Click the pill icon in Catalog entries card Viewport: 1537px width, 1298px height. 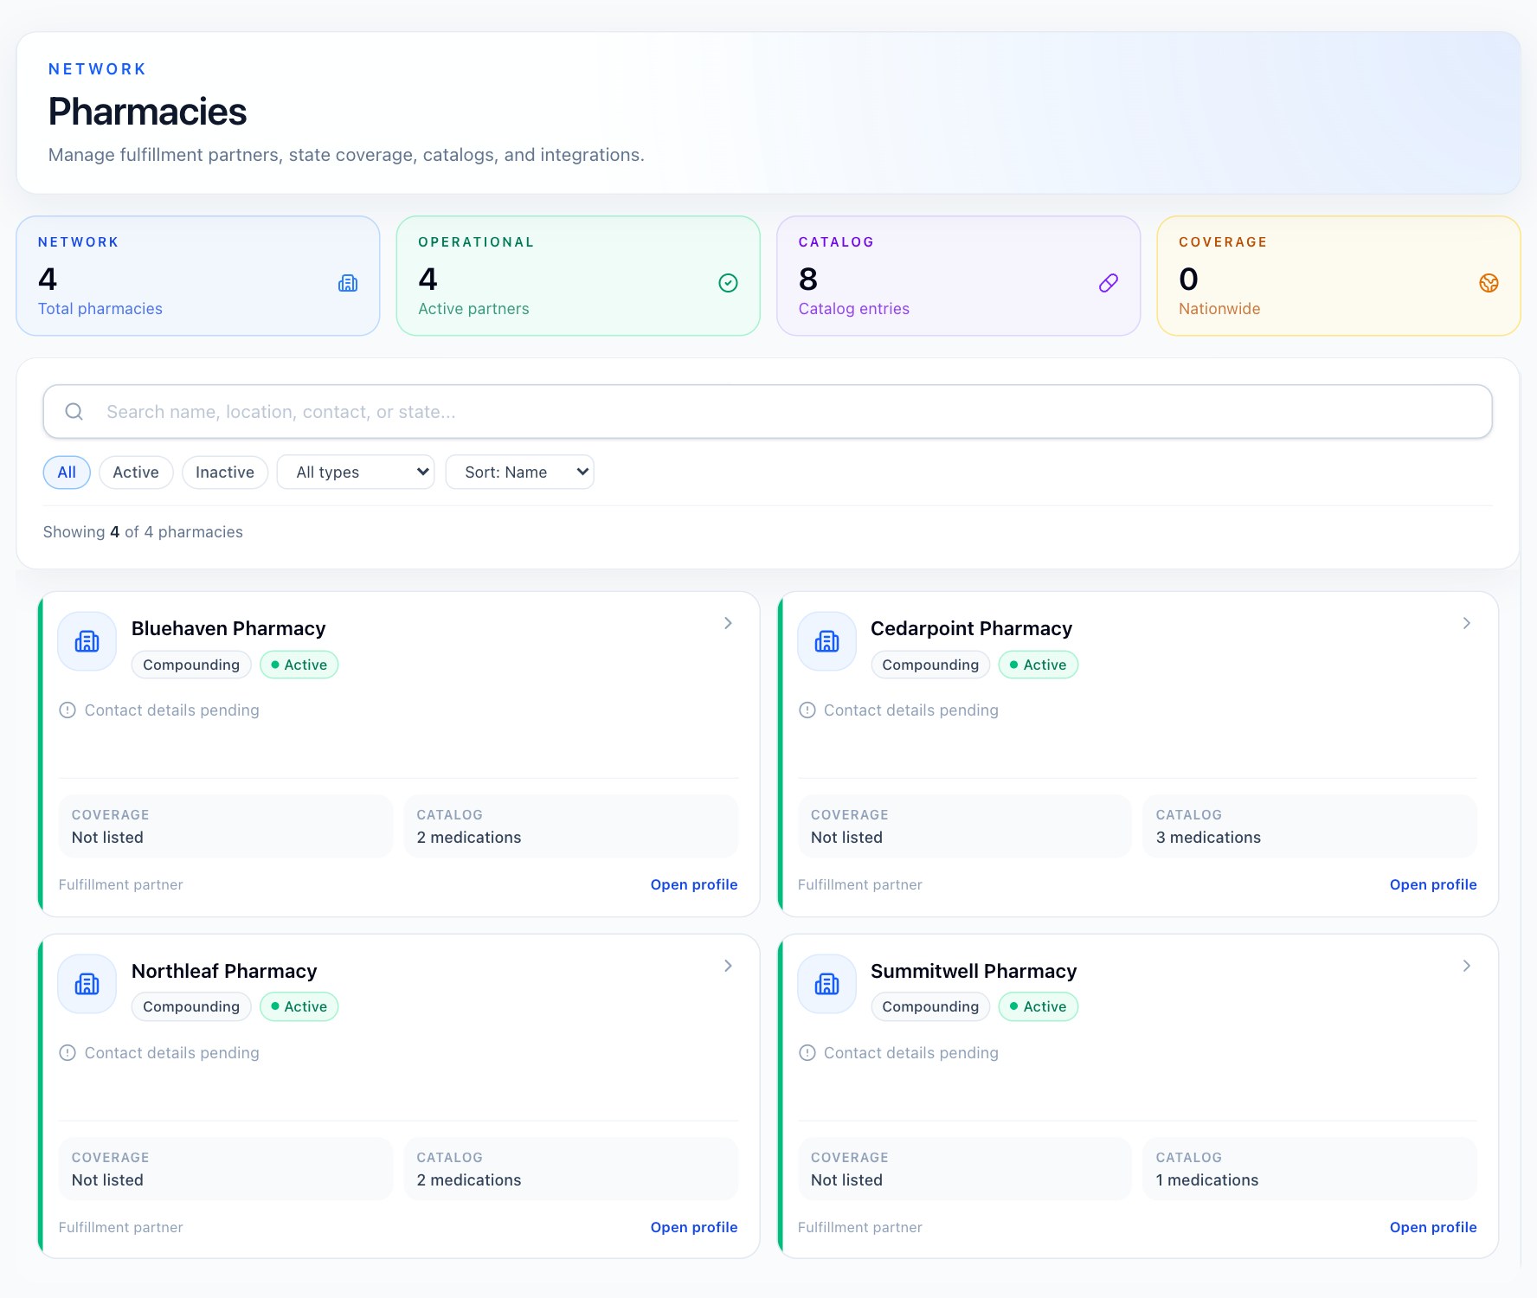tap(1109, 283)
